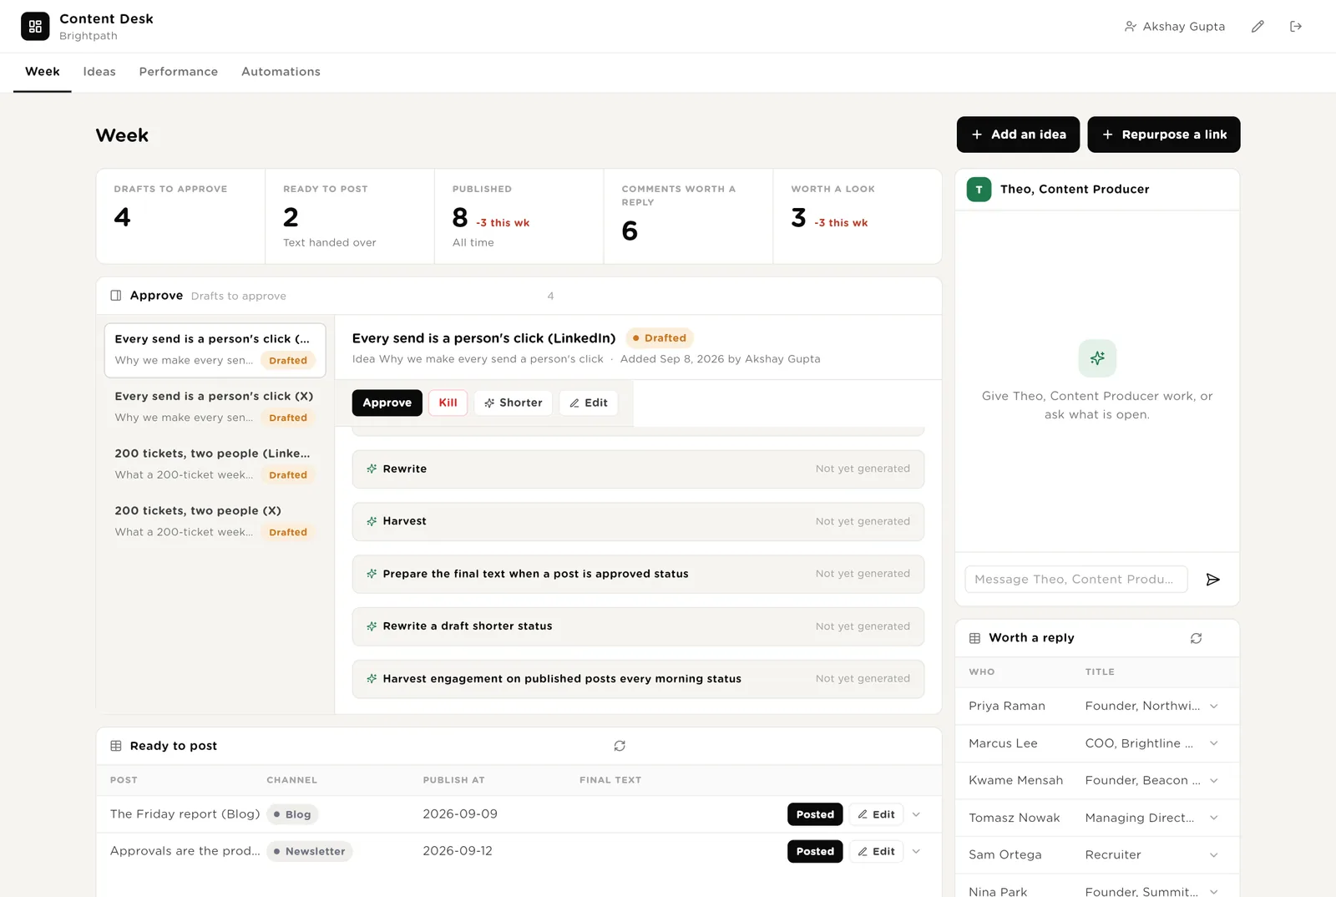Click the 2026-09-12 publish date

click(458, 851)
